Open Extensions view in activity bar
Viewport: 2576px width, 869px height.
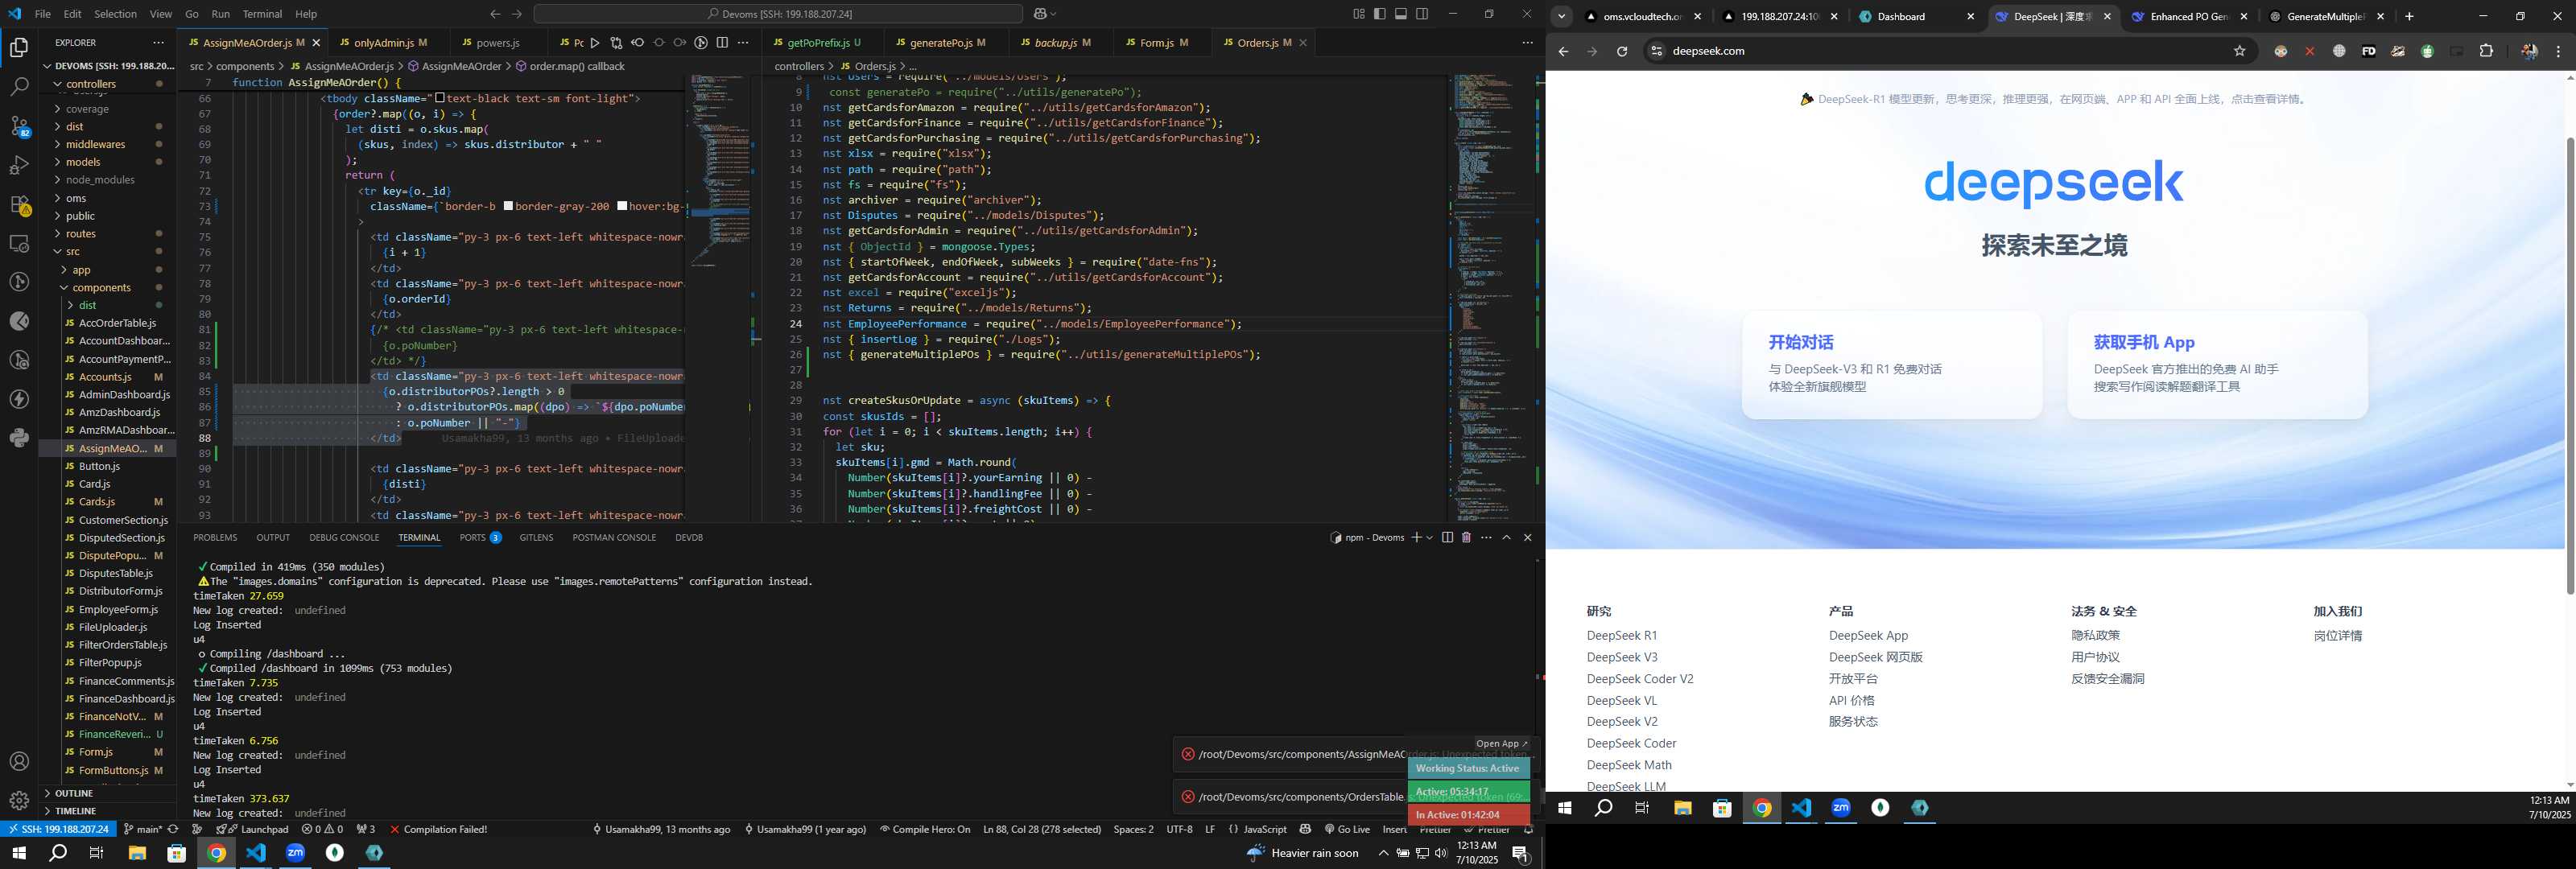19,205
